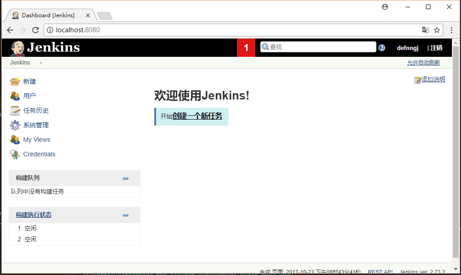Open the Chrome three-dot menu
The height and width of the screenshot is (275, 461).
coord(451,30)
